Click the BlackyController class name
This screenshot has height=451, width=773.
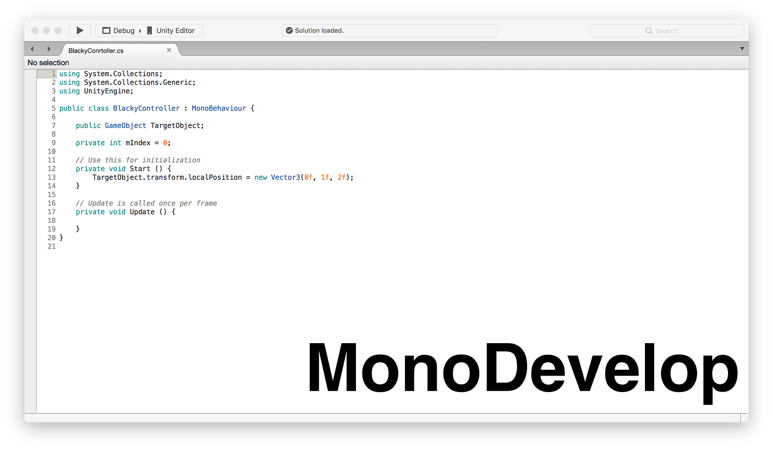[146, 108]
